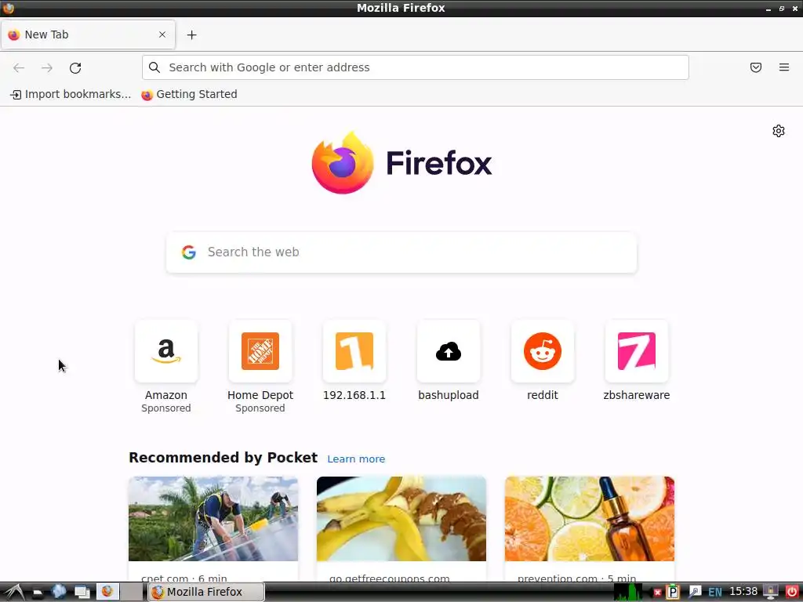Click the forward navigation arrow
803x602 pixels.
pos(46,67)
